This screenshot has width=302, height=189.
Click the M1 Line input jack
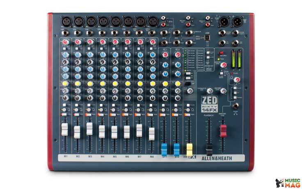tap(65, 33)
